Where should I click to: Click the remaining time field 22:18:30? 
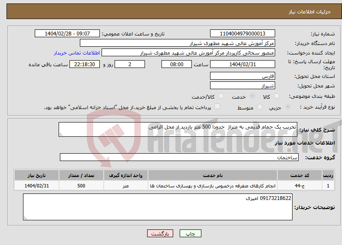click(85, 64)
